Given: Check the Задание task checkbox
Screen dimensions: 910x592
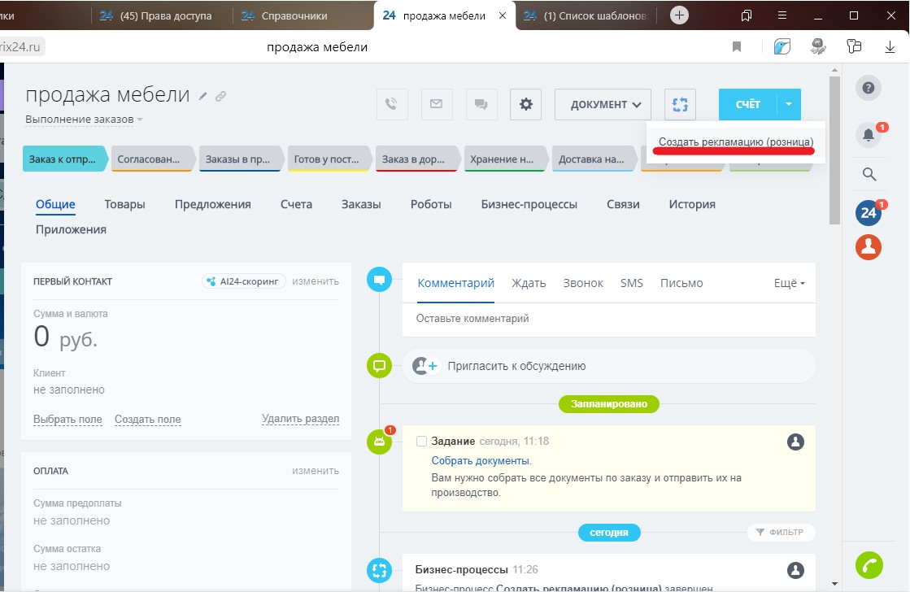Looking at the screenshot, I should pos(421,442).
